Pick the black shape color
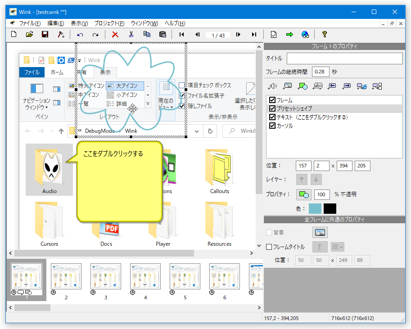This screenshot has width=411, height=329. [330, 208]
